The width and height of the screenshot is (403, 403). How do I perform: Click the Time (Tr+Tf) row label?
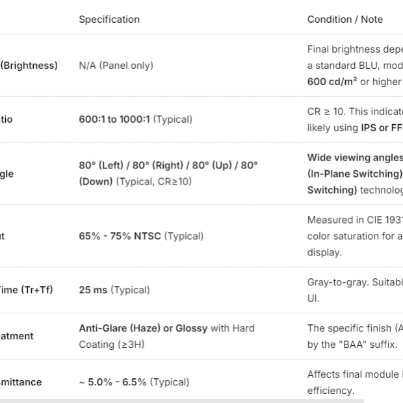[27, 290]
